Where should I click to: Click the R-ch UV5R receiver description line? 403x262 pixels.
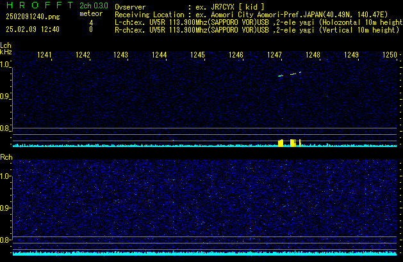(257, 30)
